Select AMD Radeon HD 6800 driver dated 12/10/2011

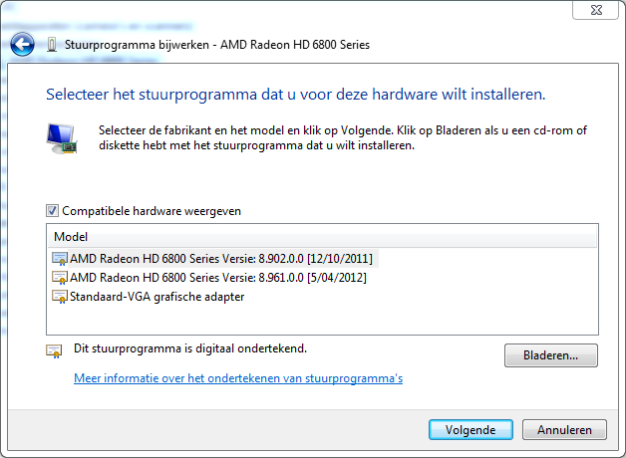pos(221,259)
